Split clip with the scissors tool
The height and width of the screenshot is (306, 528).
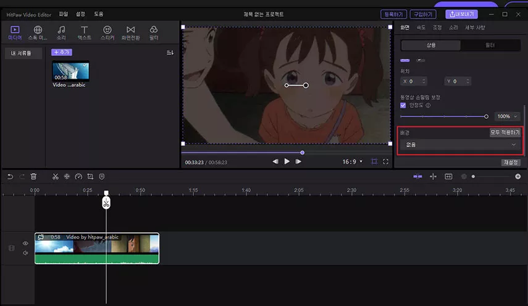pos(55,176)
